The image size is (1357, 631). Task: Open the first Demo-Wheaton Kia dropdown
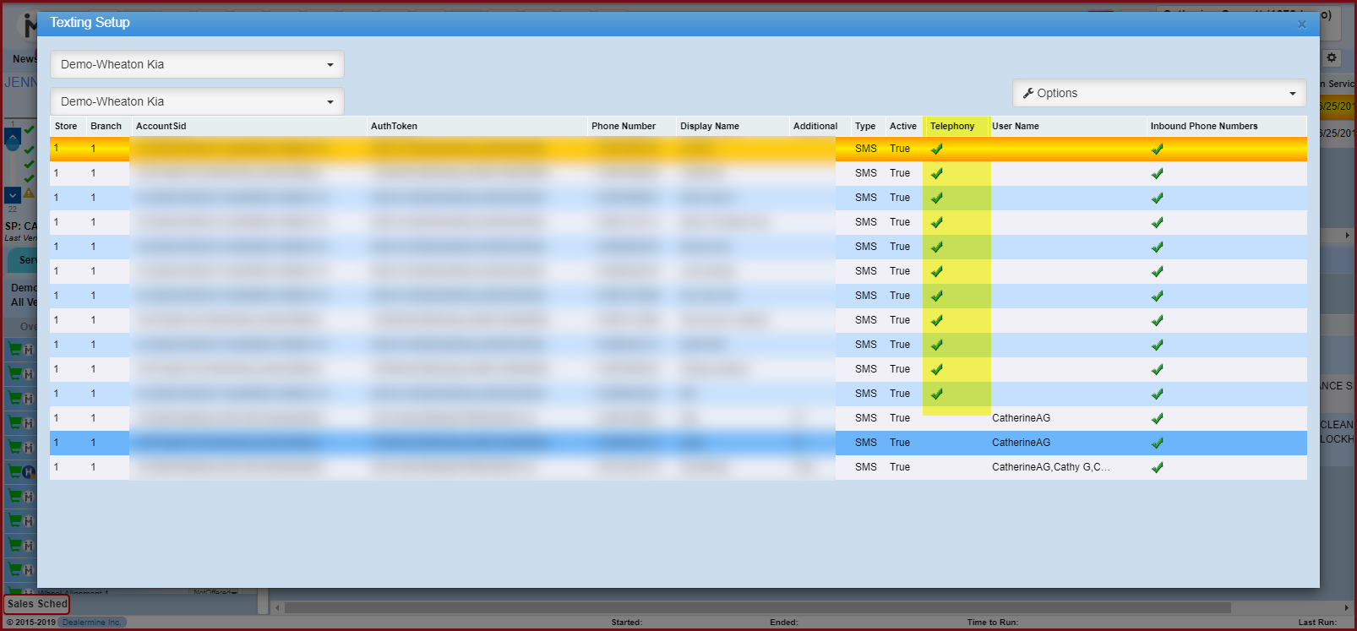197,65
